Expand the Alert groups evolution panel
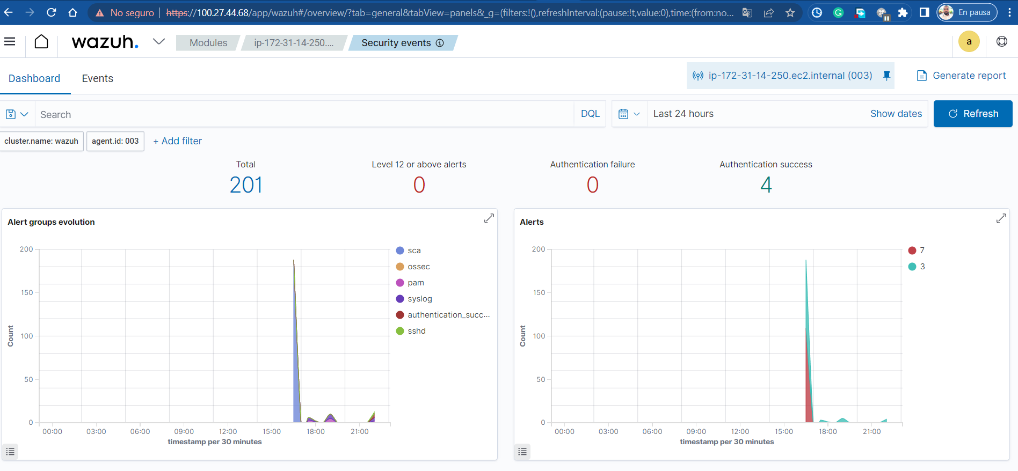The width and height of the screenshot is (1018, 471). [489, 218]
